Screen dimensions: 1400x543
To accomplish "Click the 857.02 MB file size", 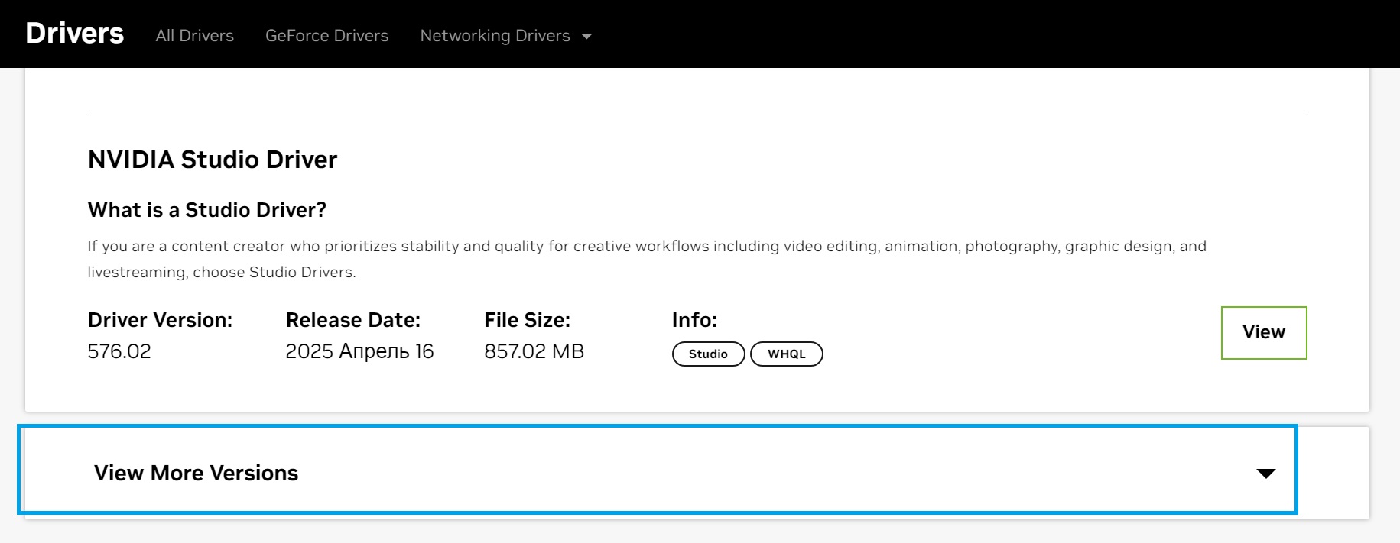I will point(534,351).
